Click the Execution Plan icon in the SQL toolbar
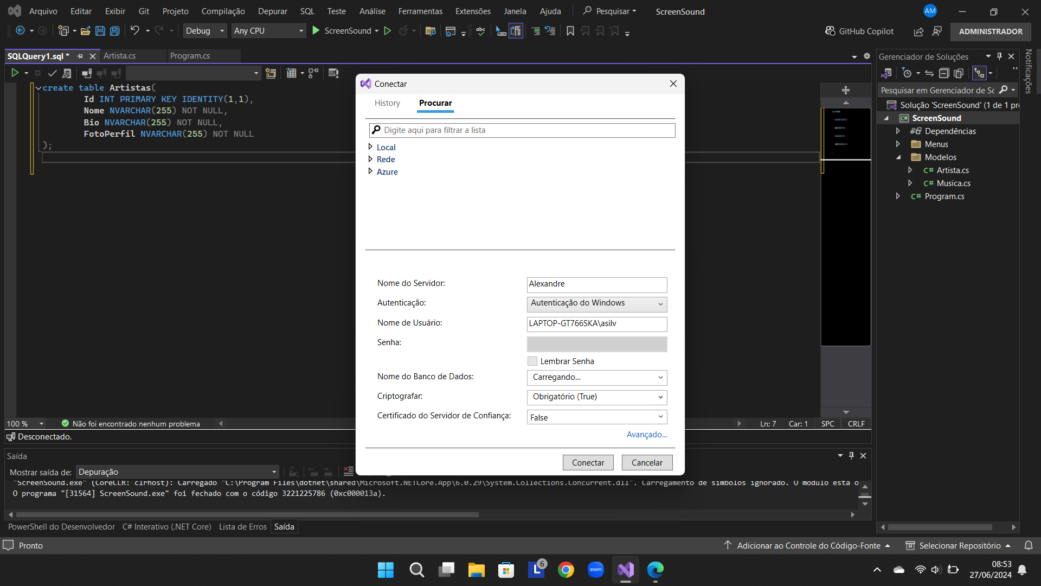 (x=313, y=73)
